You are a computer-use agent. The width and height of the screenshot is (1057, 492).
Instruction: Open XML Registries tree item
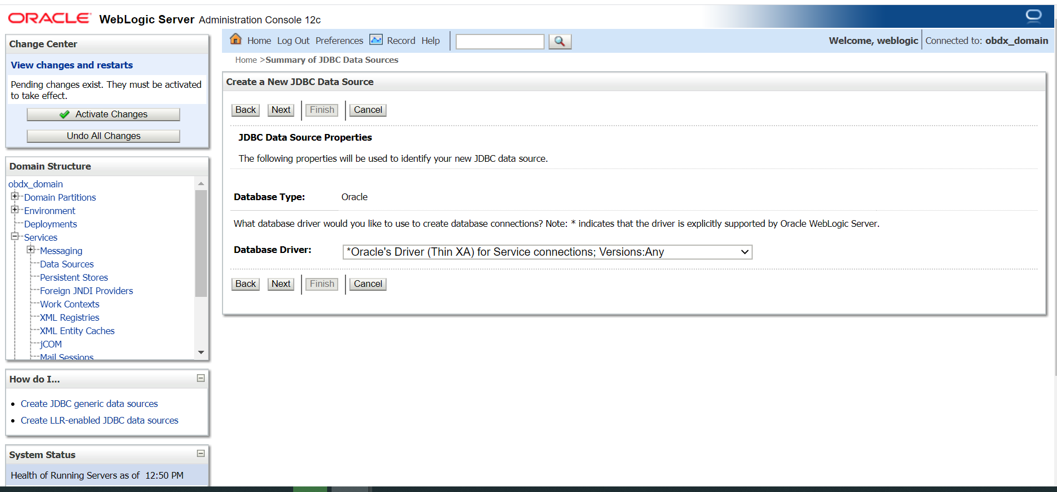coord(70,317)
